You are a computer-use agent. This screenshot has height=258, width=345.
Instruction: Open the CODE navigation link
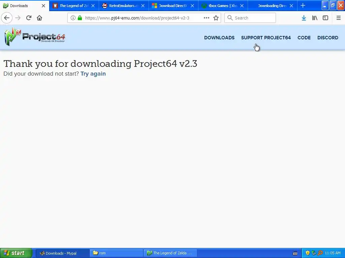click(x=304, y=38)
